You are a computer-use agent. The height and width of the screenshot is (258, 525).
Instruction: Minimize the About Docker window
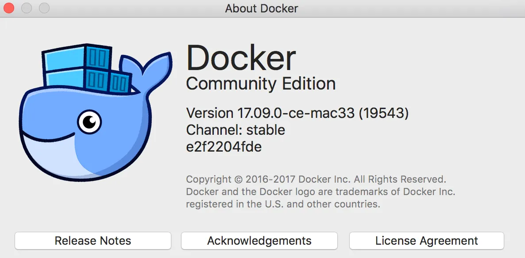(x=27, y=8)
